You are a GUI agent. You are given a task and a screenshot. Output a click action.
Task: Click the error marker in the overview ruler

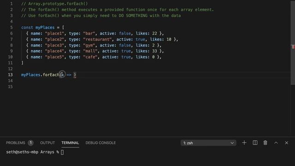coord(293,47)
